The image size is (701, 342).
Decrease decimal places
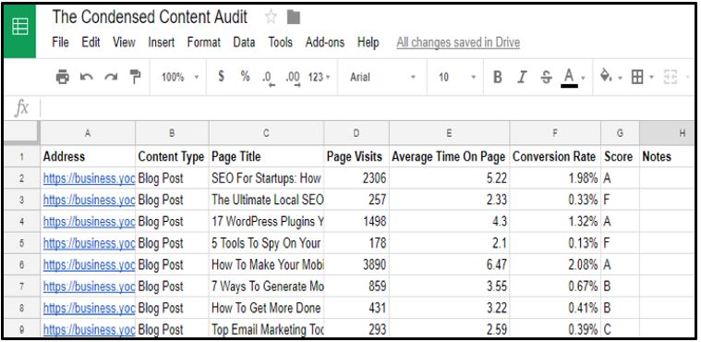point(269,79)
